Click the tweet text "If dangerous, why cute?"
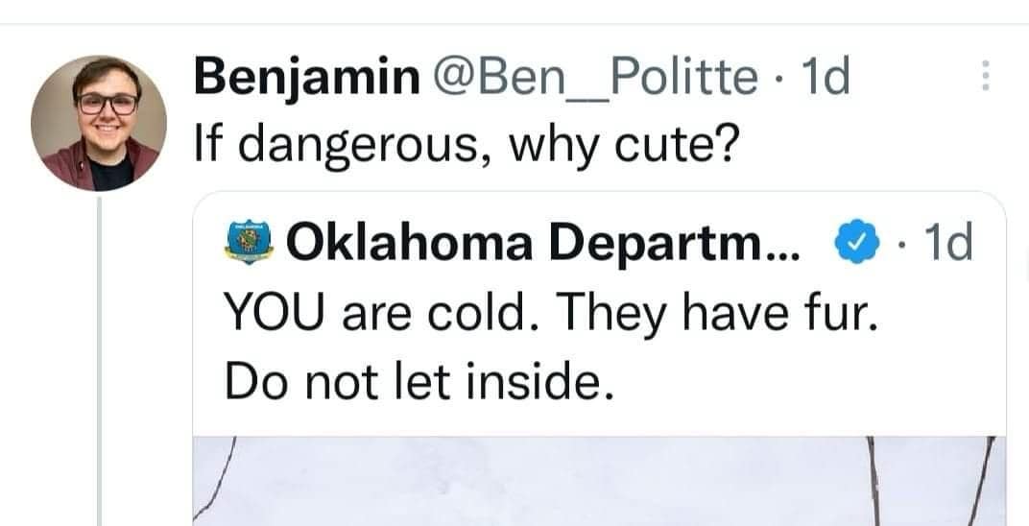The width and height of the screenshot is (1029, 526). click(x=463, y=144)
